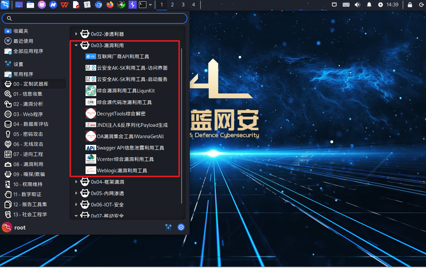Launch the file manager from panel
426x268 pixels.
coord(30,5)
